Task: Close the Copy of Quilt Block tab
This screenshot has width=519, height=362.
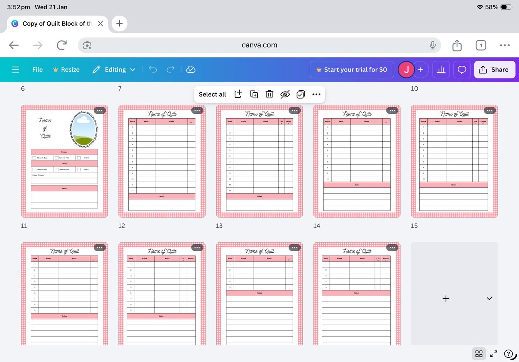Action: (100, 24)
